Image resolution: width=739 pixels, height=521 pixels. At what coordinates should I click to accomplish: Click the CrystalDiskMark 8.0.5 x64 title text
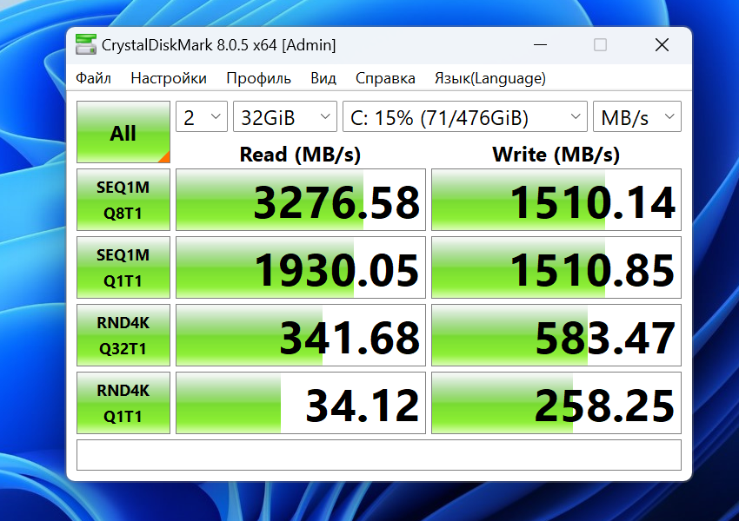[219, 45]
